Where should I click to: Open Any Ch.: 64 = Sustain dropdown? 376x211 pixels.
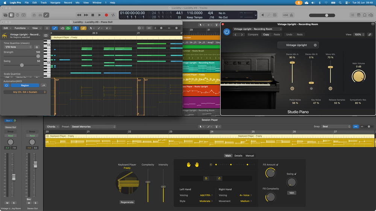click(25, 92)
